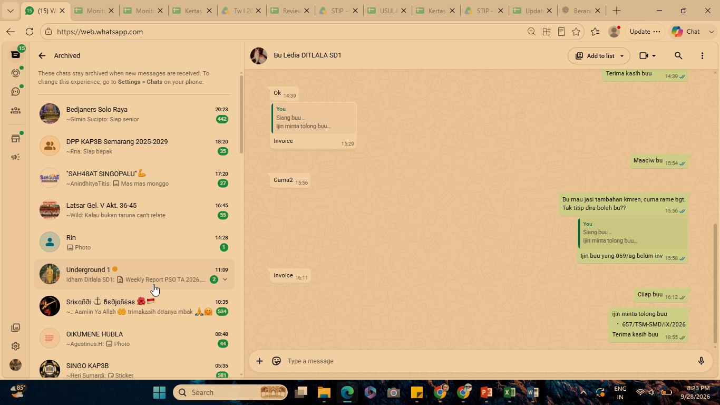The image size is (720, 405).
Task: Open the emoji and sticker picker
Action: click(x=276, y=361)
